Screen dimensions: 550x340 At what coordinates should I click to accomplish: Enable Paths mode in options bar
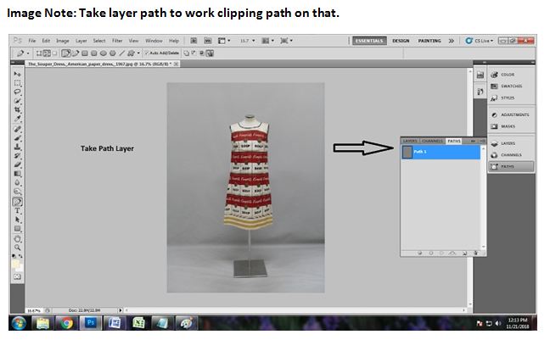point(47,53)
